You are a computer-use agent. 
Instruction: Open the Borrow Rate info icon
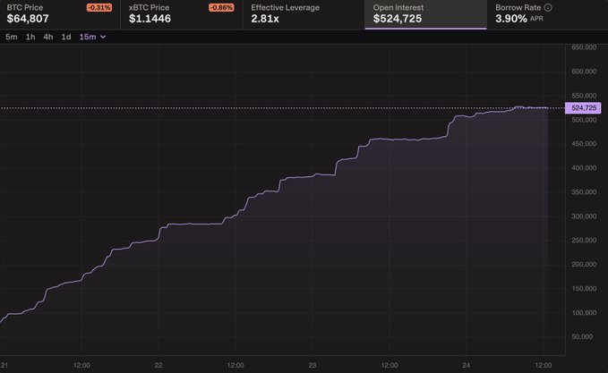click(548, 7)
